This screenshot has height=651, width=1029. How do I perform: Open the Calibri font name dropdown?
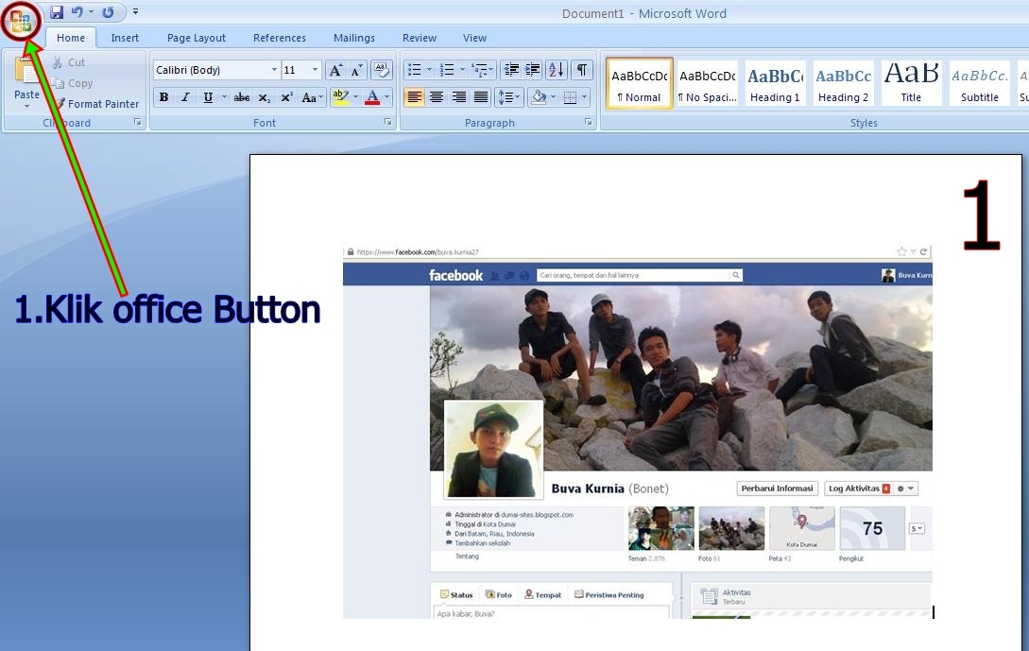(x=274, y=69)
